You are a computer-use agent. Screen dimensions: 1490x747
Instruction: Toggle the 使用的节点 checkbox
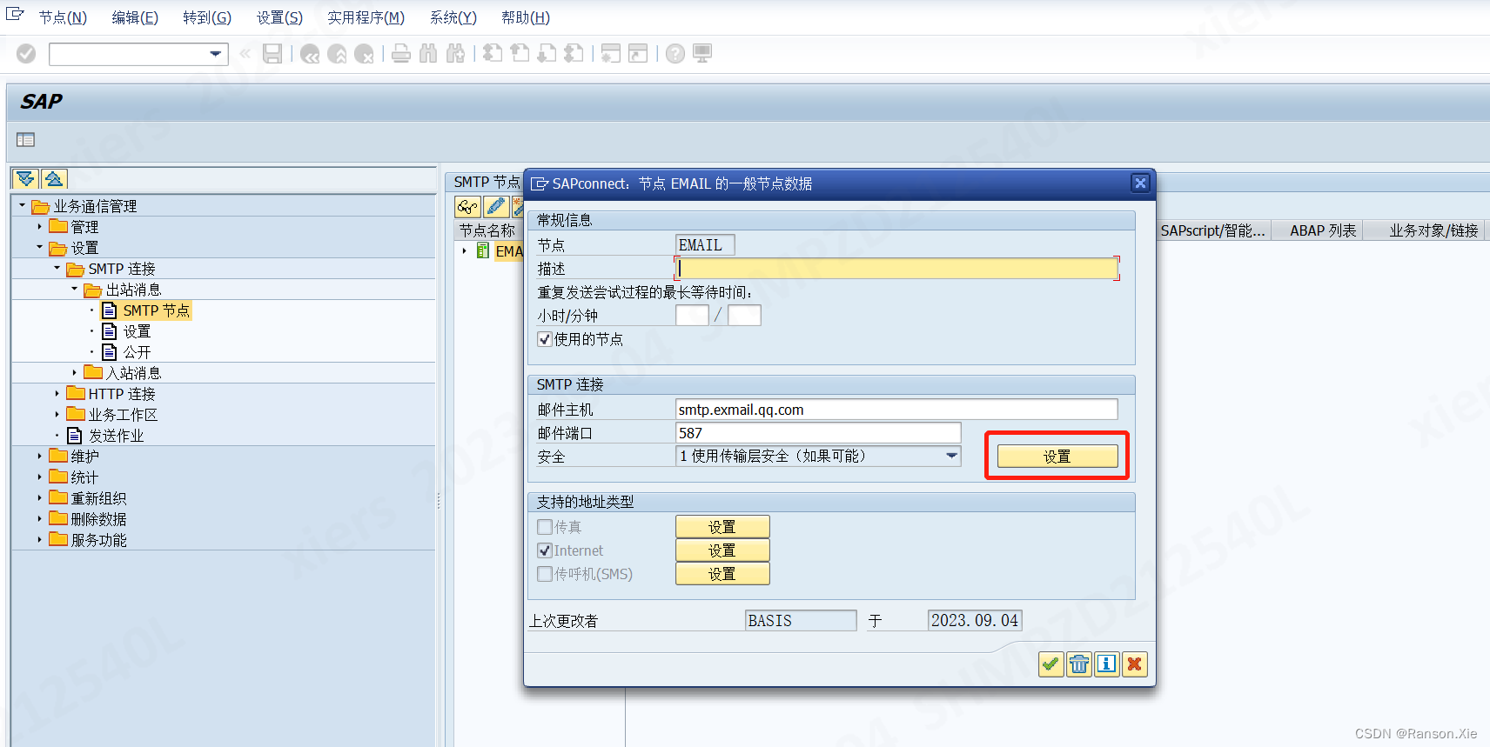point(545,339)
